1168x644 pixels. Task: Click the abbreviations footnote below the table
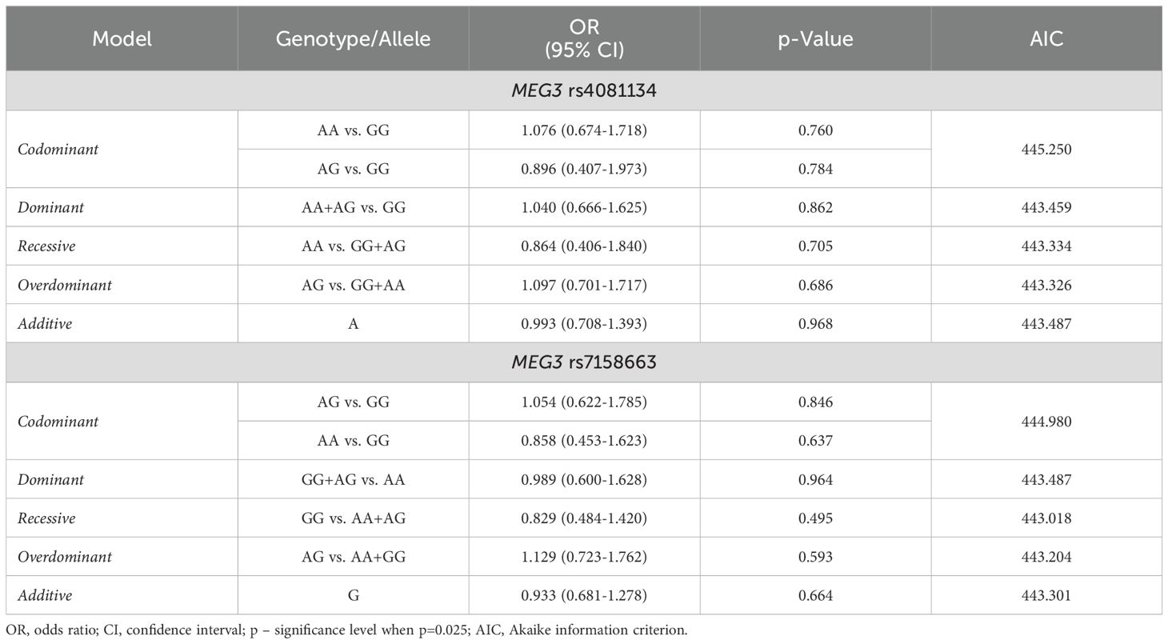pos(346,630)
